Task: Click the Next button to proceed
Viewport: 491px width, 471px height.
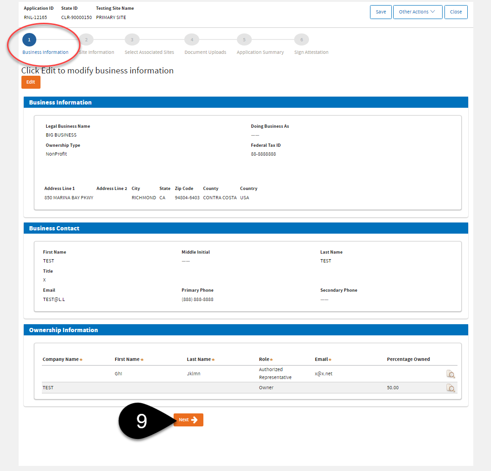Action: [x=188, y=419]
